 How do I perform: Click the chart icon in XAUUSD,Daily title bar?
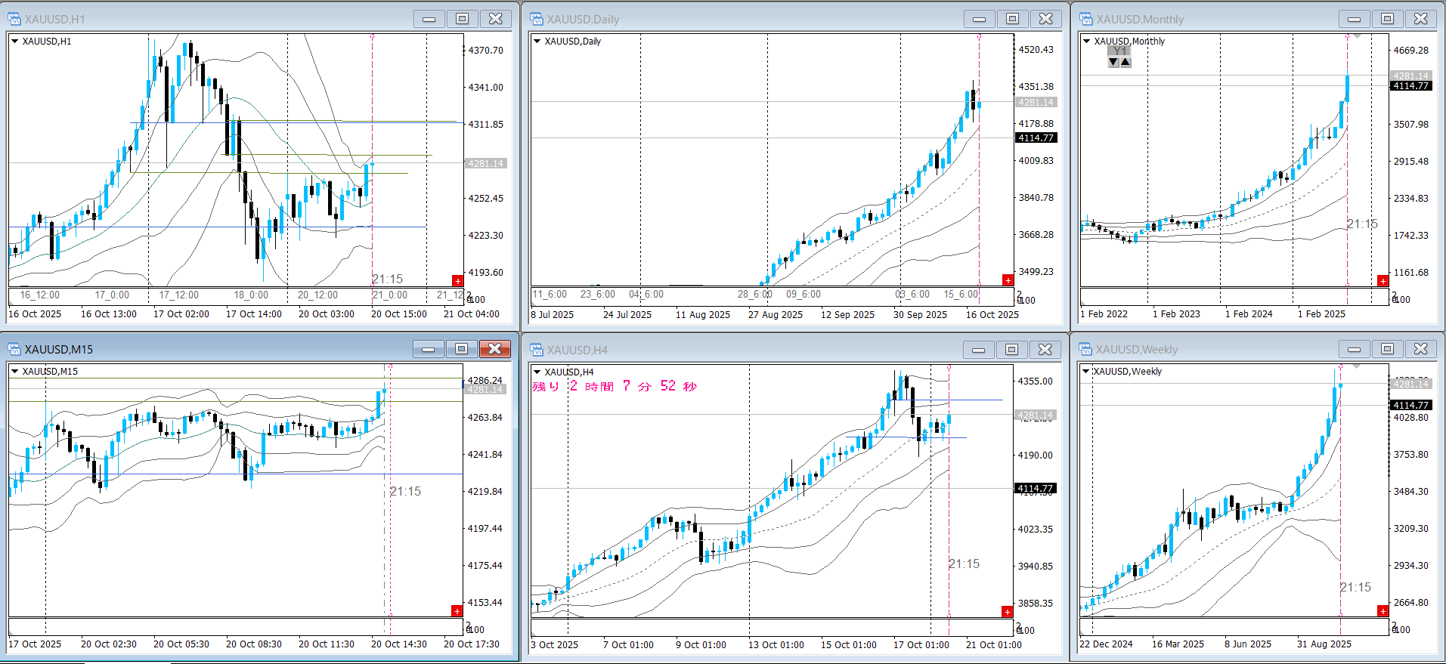click(x=537, y=20)
